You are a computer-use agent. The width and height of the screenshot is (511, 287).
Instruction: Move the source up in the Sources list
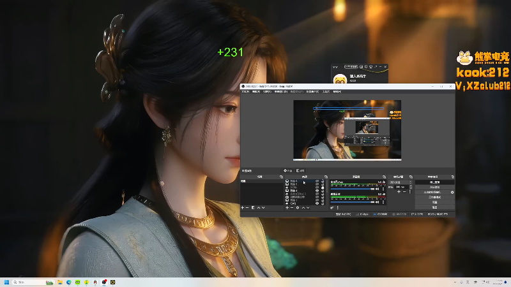pyautogui.click(x=303, y=208)
